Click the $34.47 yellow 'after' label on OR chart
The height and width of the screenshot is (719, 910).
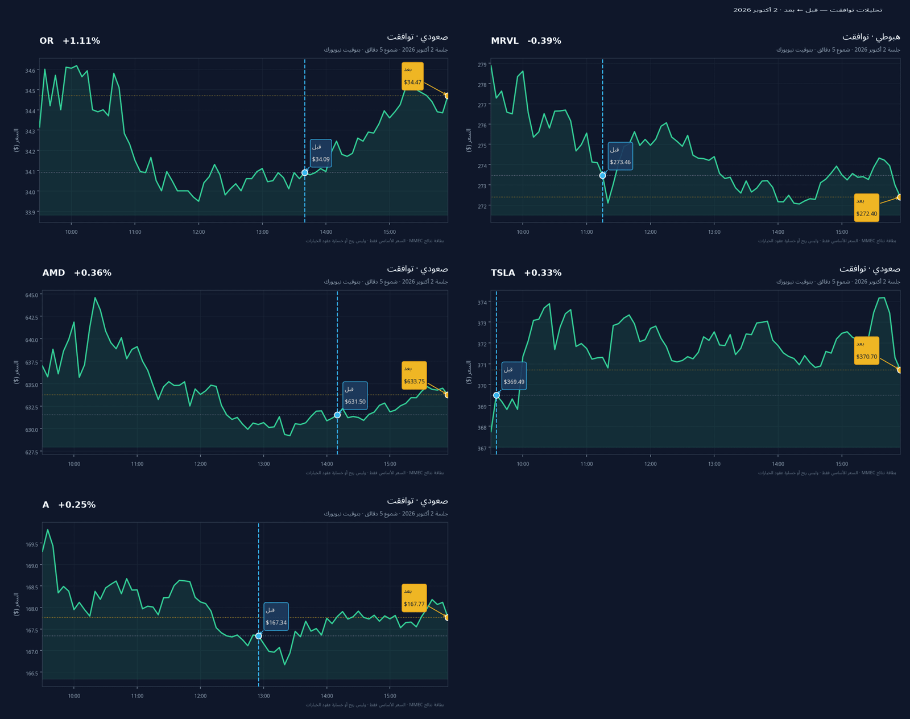pyautogui.click(x=412, y=76)
